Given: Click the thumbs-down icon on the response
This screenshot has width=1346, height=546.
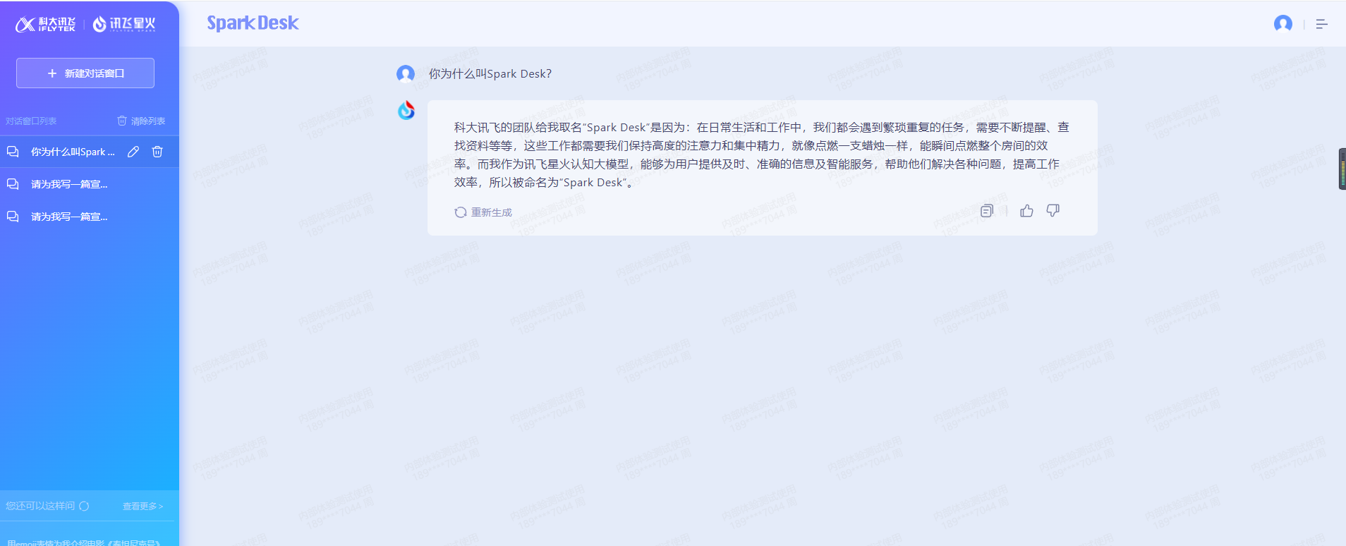Looking at the screenshot, I should coord(1053,211).
